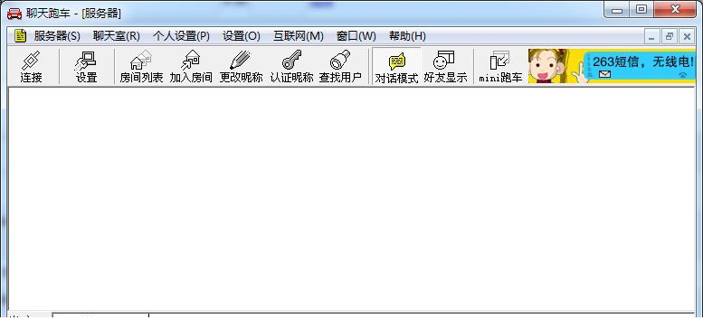The image size is (703, 330).
Task: Open the 查找用户 find user tool
Action: [x=340, y=67]
